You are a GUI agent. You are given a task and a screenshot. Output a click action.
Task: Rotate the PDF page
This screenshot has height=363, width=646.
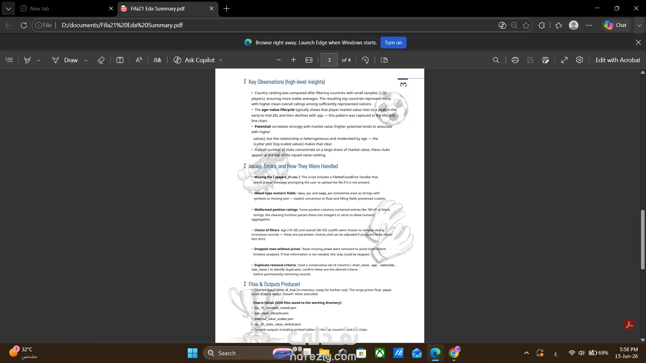click(x=365, y=60)
